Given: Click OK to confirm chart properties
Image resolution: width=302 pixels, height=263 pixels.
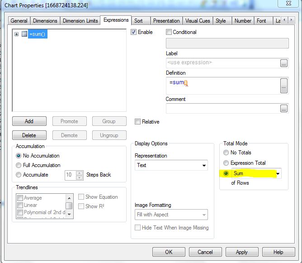Looking at the screenshot, I should tap(169, 252).
